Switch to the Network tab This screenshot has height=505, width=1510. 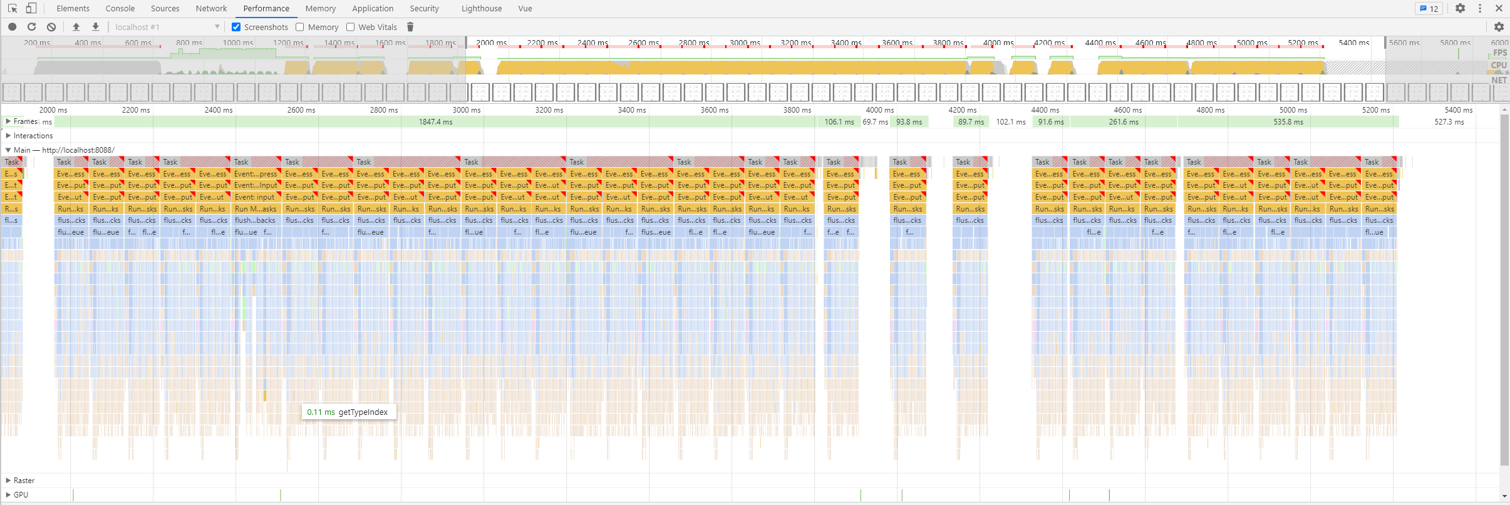[x=211, y=8]
